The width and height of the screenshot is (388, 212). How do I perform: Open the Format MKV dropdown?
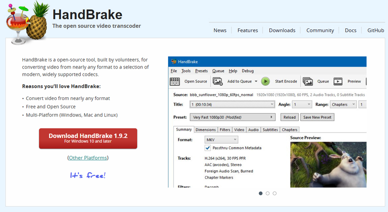coord(221,140)
